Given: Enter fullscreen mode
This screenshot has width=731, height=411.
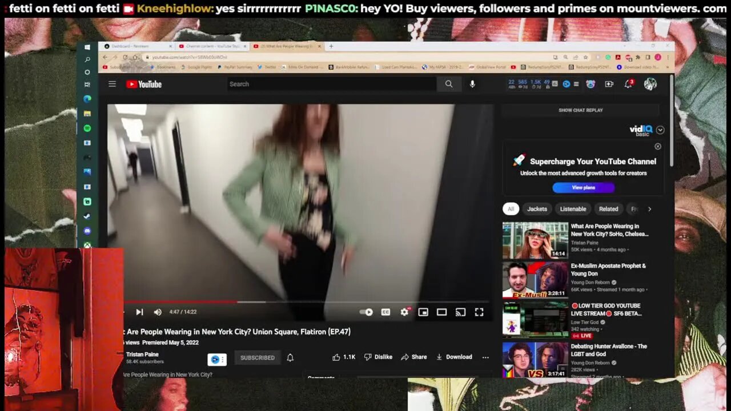Looking at the screenshot, I should point(479,312).
